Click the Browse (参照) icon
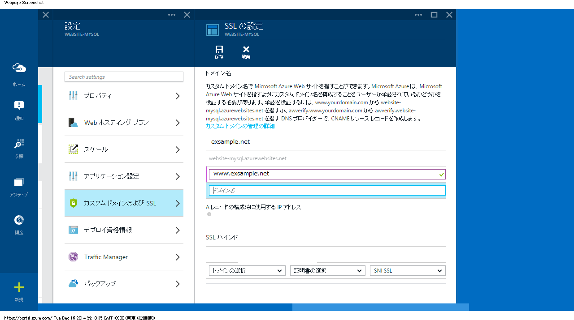This screenshot has width=574, height=320. click(19, 144)
